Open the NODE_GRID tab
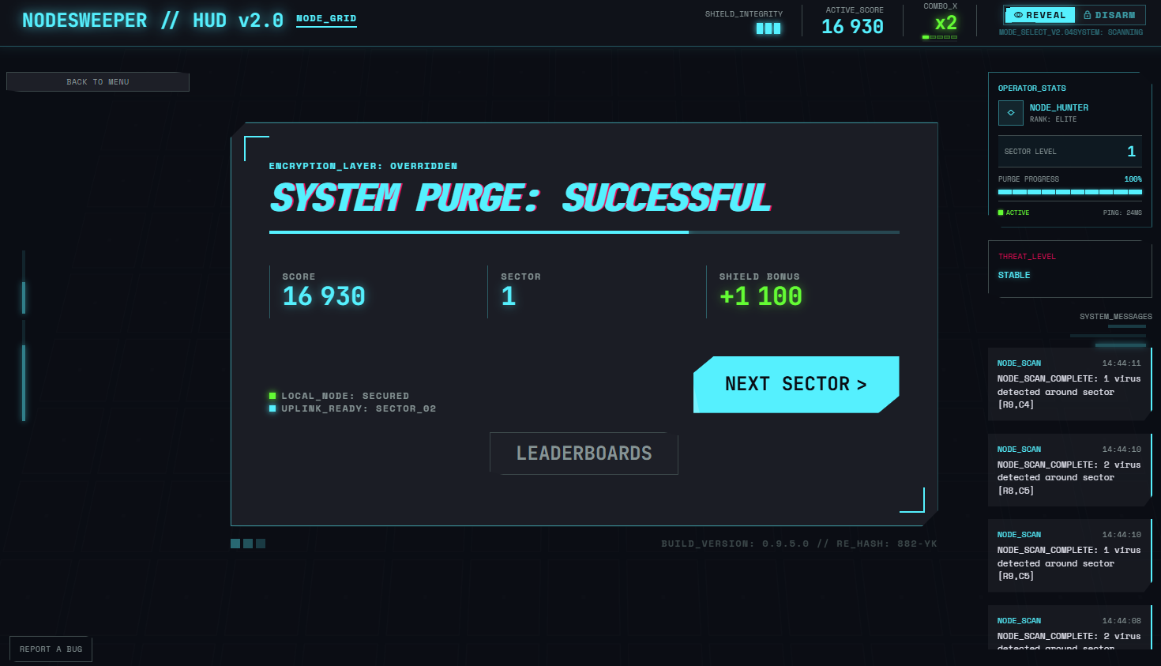The height and width of the screenshot is (666, 1161). 326,19
